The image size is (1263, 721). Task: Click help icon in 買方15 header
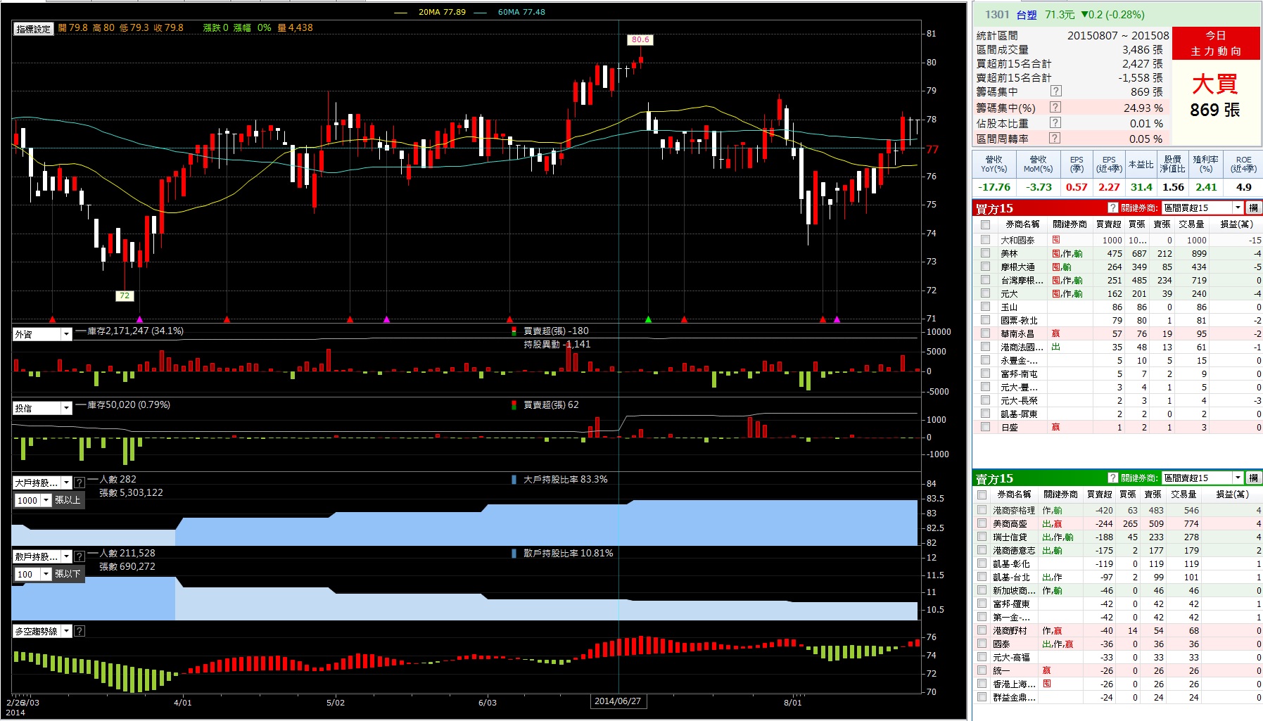(x=1112, y=208)
